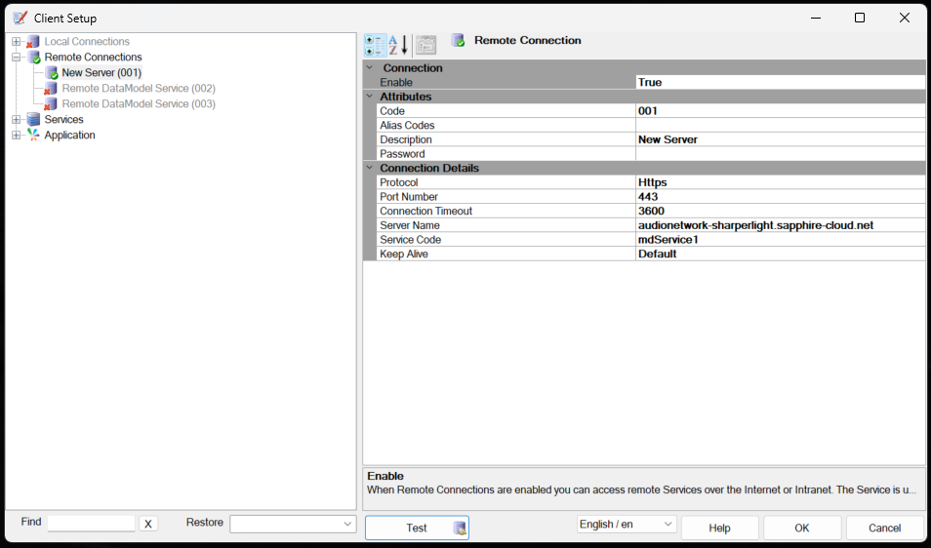Switch property grid to Categorized view
This screenshot has width=931, height=548.
pyautogui.click(x=375, y=45)
